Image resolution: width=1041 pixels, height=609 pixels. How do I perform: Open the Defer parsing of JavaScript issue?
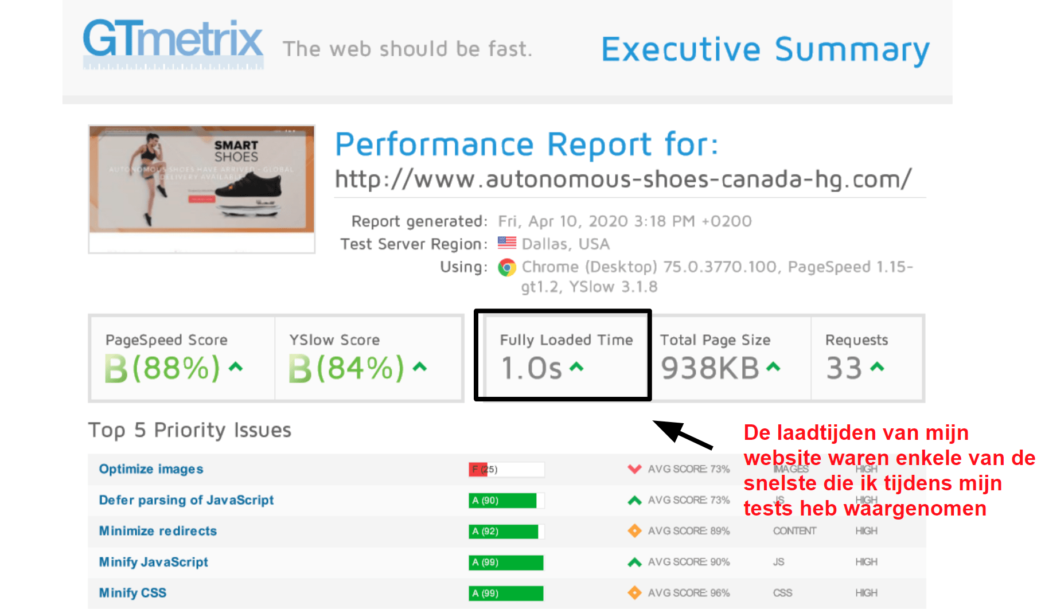(x=186, y=500)
